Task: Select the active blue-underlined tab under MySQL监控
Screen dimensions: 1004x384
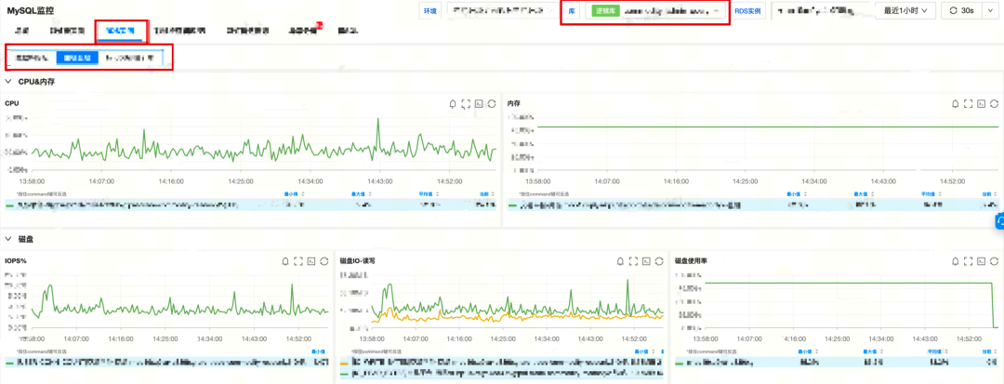Action: point(121,30)
